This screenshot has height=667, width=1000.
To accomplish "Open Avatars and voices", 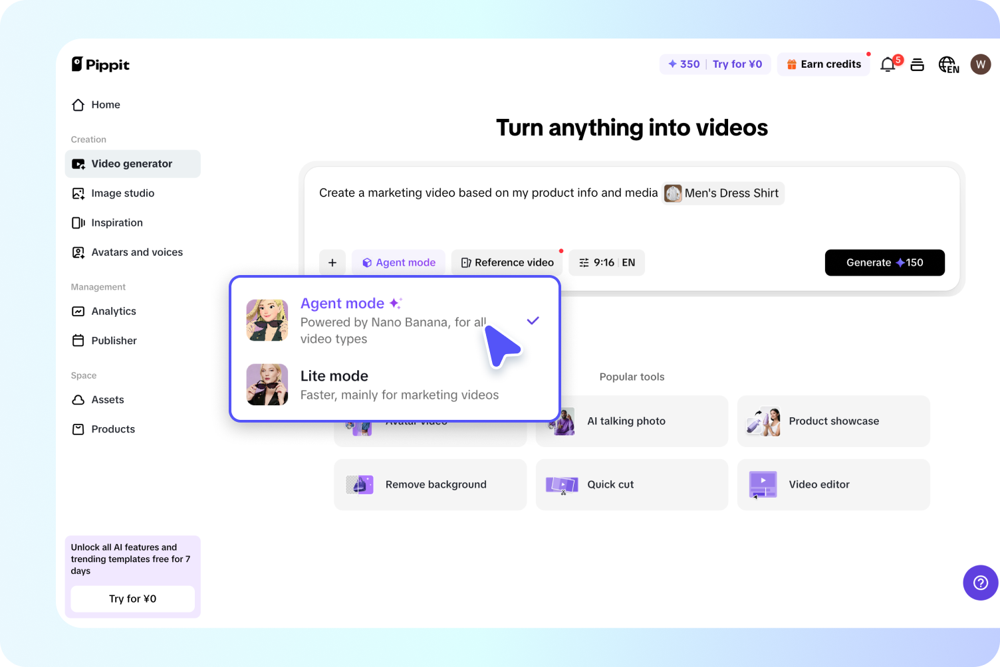I will [136, 252].
